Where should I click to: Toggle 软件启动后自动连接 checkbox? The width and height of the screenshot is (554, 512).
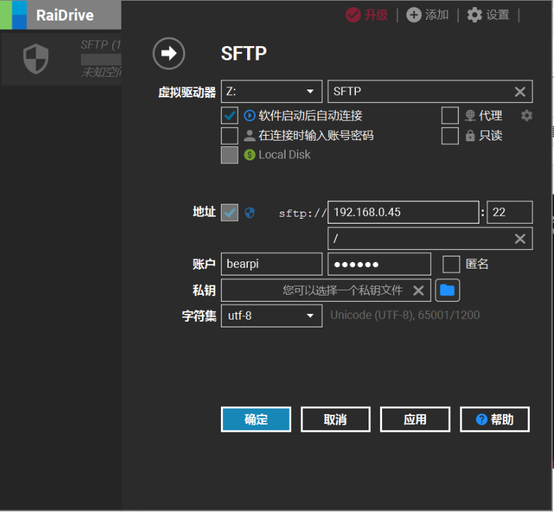click(x=229, y=116)
